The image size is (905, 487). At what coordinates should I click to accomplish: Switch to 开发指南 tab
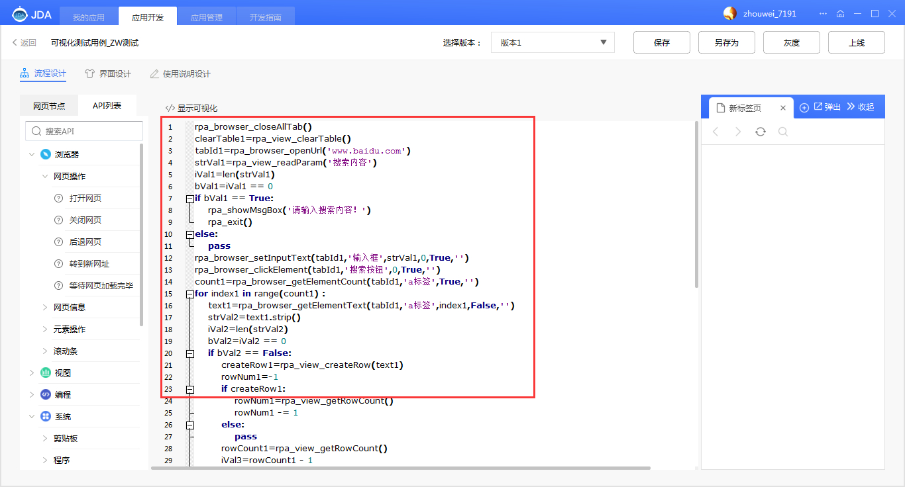pyautogui.click(x=266, y=17)
